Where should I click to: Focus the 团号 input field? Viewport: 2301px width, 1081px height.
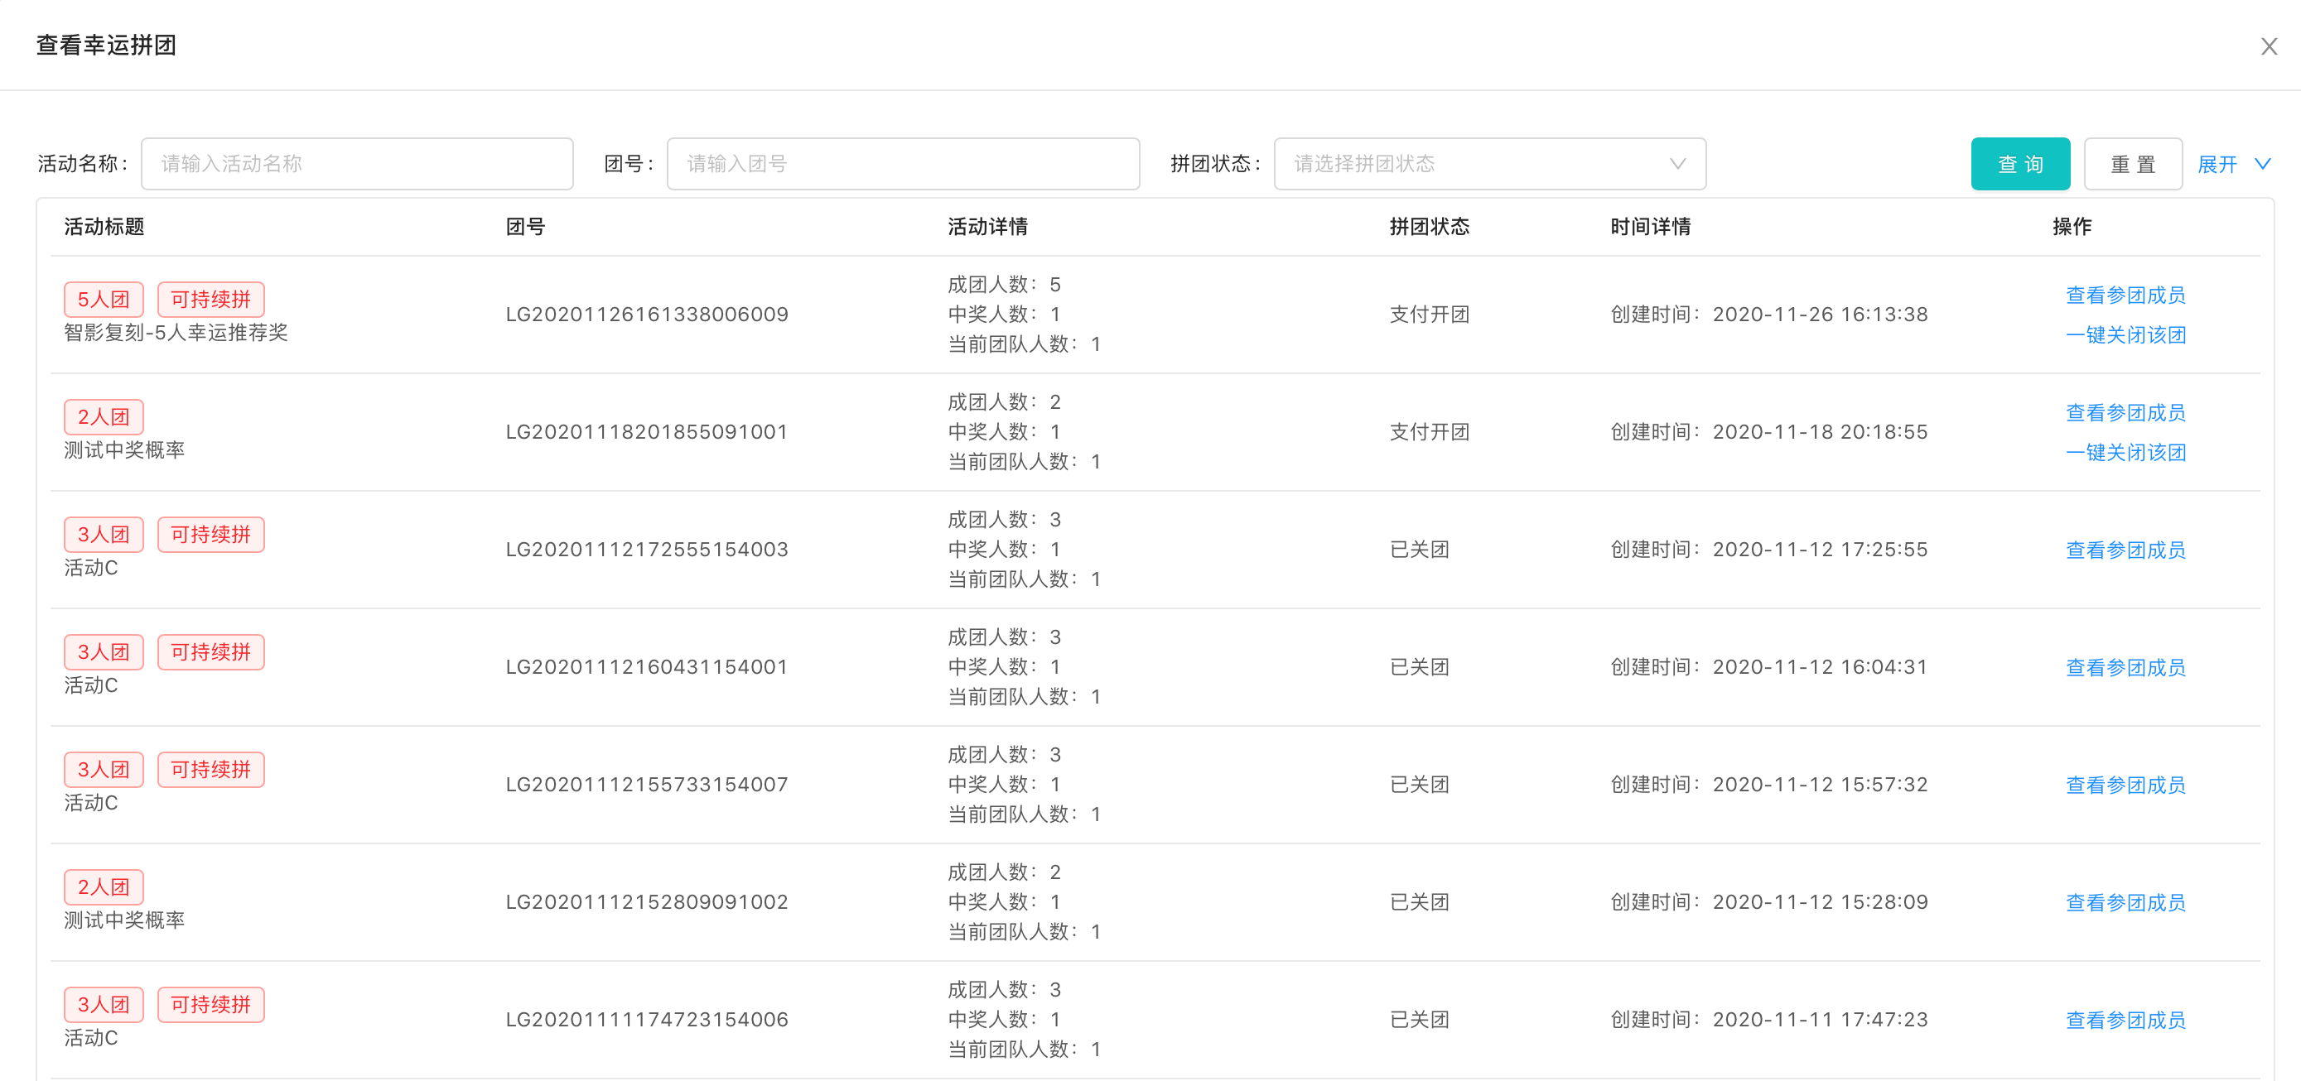(x=902, y=164)
